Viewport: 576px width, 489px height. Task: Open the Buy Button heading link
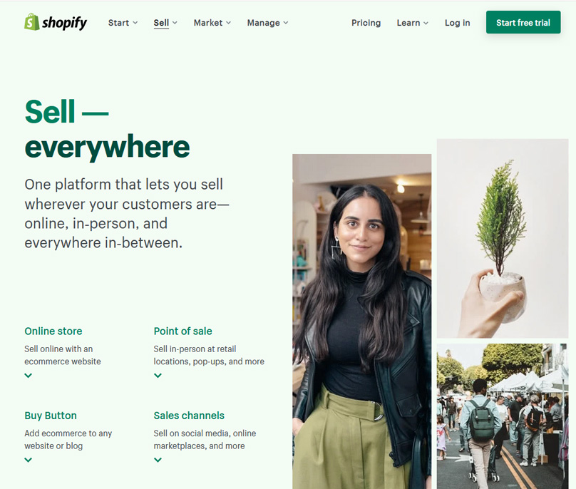pyautogui.click(x=51, y=416)
